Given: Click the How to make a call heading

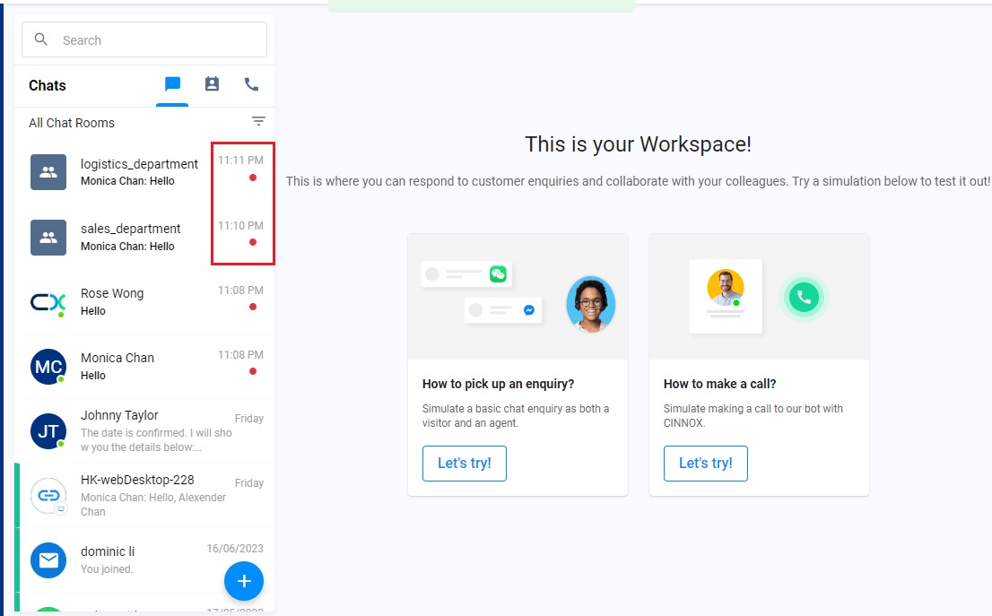Looking at the screenshot, I should pyautogui.click(x=719, y=384).
